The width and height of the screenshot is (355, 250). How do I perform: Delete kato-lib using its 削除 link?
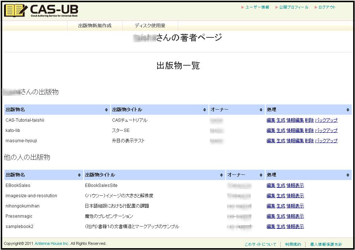click(309, 130)
